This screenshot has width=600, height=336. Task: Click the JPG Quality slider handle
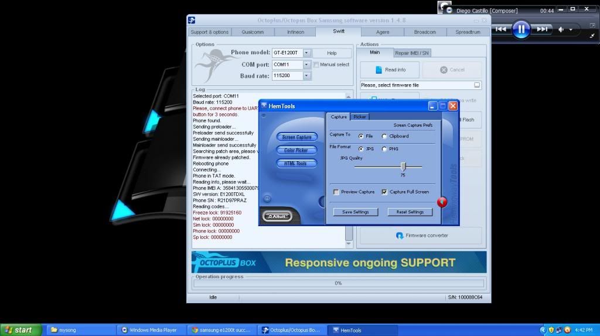click(x=403, y=167)
